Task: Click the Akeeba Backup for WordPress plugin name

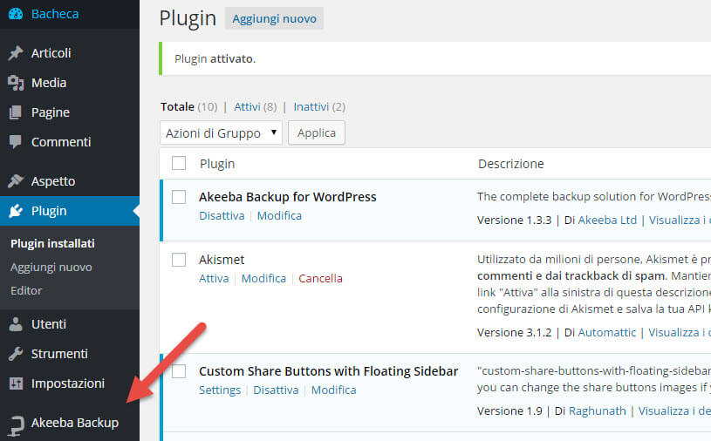Action: [x=288, y=197]
